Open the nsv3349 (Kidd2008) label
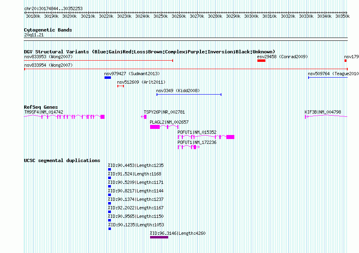 click(178, 91)
